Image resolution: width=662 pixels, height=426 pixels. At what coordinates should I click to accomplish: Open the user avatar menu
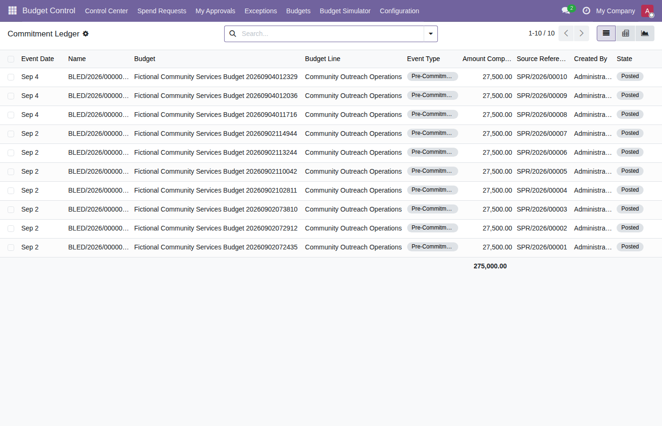(647, 11)
